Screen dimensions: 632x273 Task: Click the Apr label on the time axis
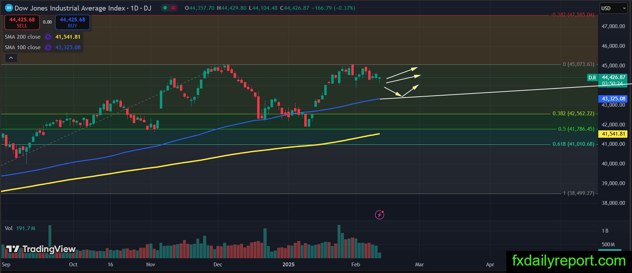(x=490, y=265)
